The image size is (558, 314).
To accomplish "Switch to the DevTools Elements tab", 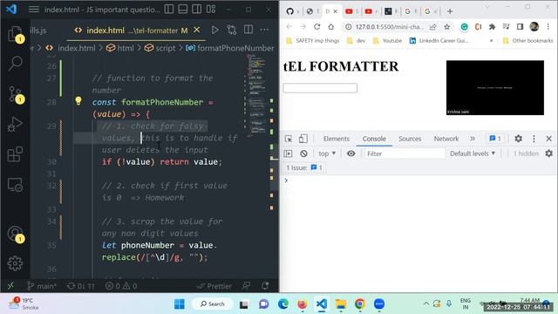I will pyautogui.click(x=337, y=139).
